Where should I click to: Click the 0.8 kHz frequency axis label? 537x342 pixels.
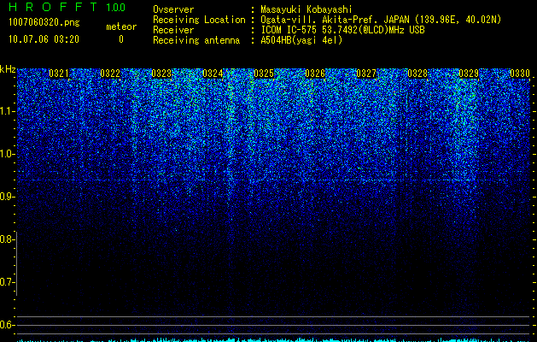7,239
